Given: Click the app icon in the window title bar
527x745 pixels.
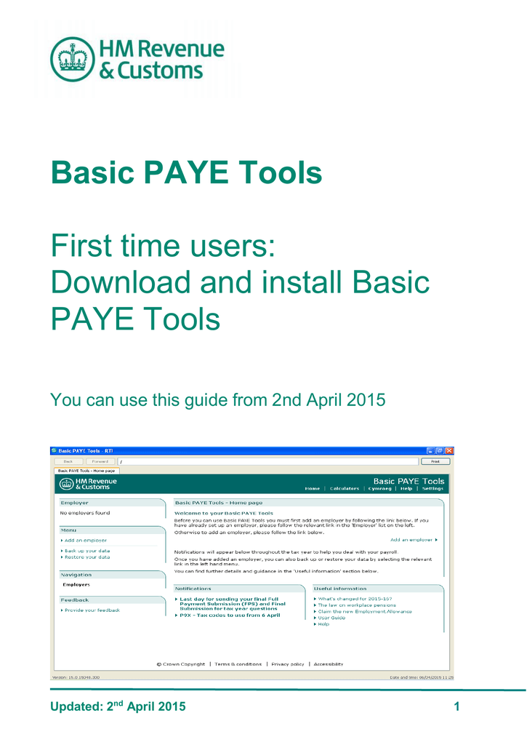Looking at the screenshot, I should pyautogui.click(x=54, y=450).
